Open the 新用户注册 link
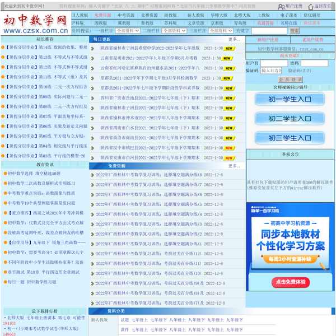This screenshot has width=336, height=336. point(268,40)
